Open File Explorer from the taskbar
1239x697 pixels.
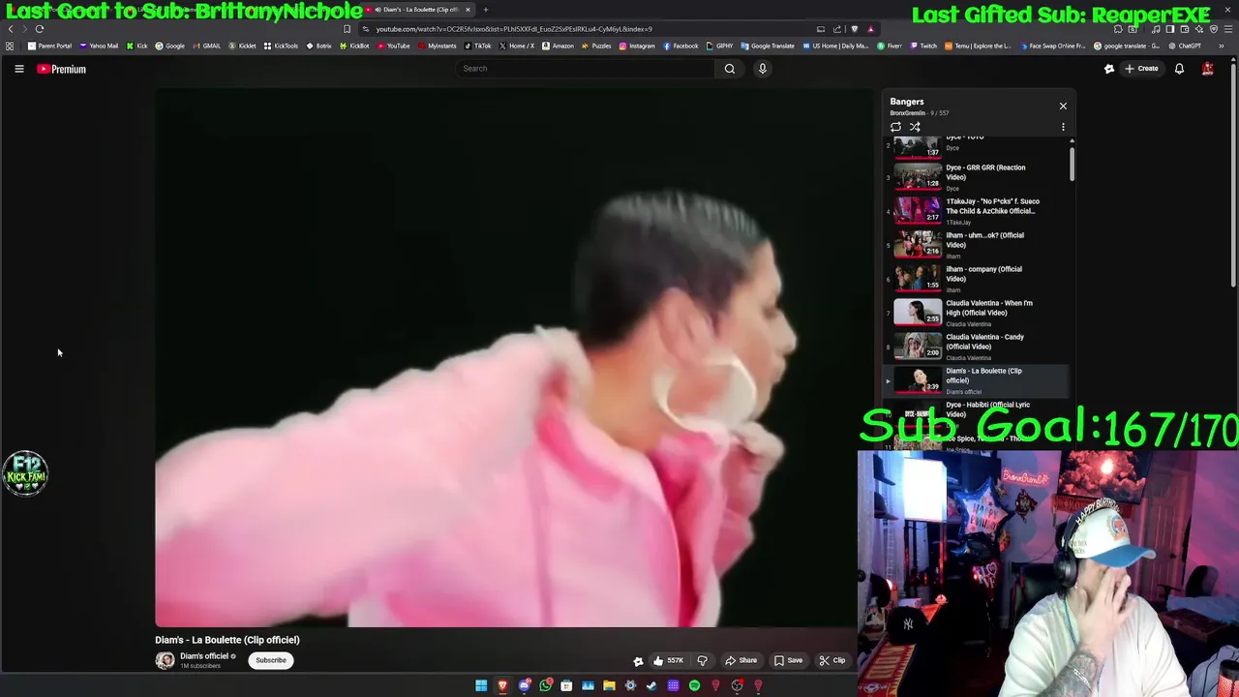[x=609, y=685]
